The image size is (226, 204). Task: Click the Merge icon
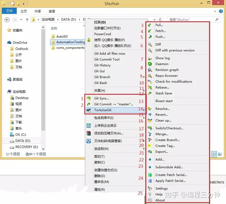point(150,134)
